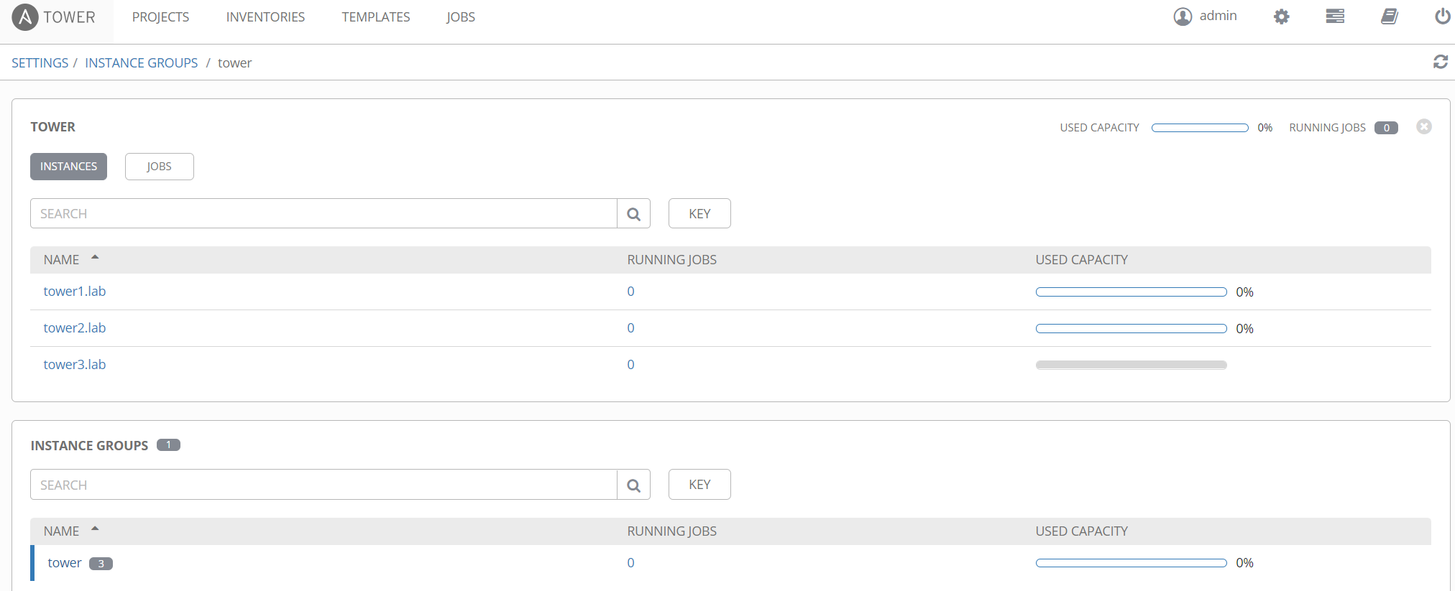The height and width of the screenshot is (591, 1455).
Task: Open the admin user profile
Action: [1206, 17]
